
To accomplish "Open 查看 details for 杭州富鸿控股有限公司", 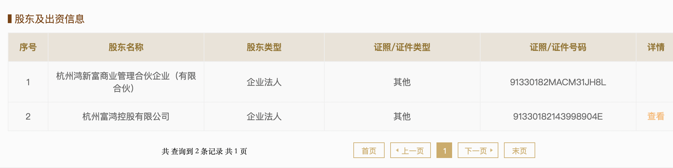I will [x=656, y=116].
